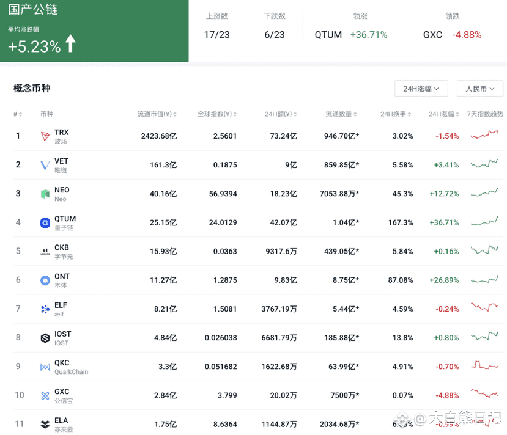Click the TRX Tron coin icon
Screen dimensions: 507x435
(x=45, y=136)
